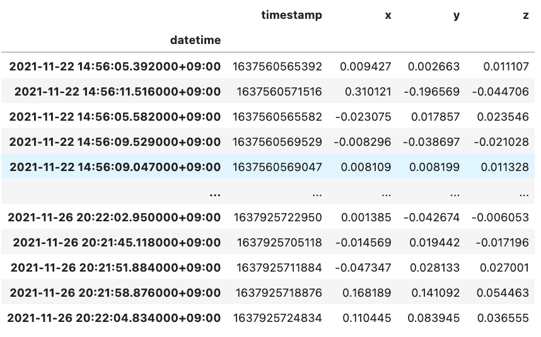
Task: Click y value 0.141092
Action: pyautogui.click(x=436, y=292)
